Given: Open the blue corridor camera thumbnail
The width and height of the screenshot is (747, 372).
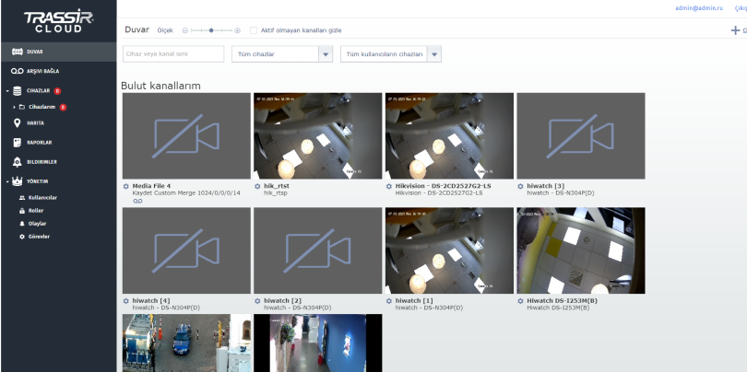Looking at the screenshot, I should click(x=318, y=343).
